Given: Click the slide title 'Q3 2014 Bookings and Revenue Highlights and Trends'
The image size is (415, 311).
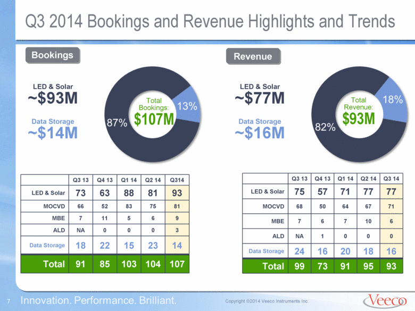Looking at the screenshot, I should tap(210, 21).
